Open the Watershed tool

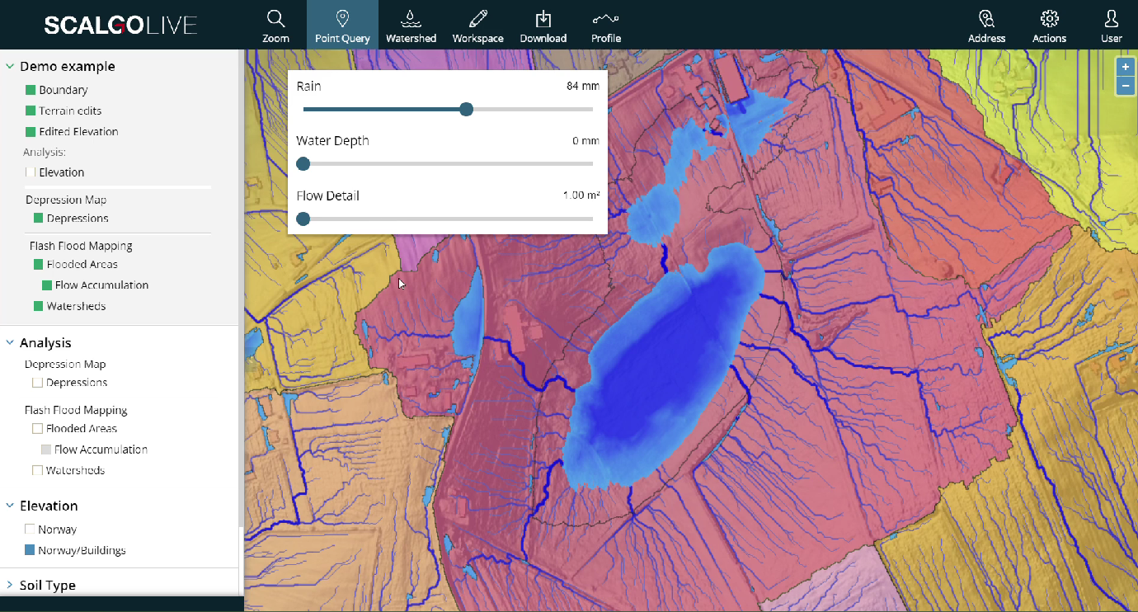click(x=411, y=26)
